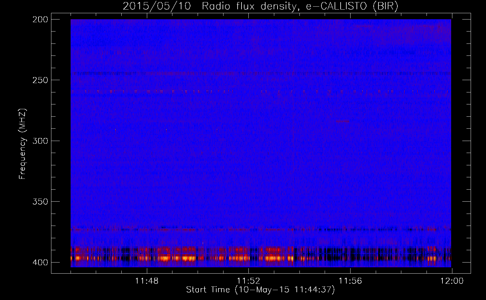This screenshot has width=486, height=300.
Task: Click the 'Frequency (MHZ)' axis label
Action: point(23,144)
